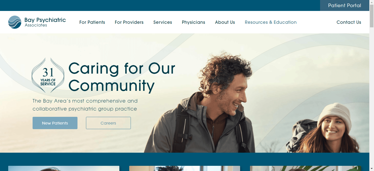Image resolution: width=374 pixels, height=171 pixels.
Task: Open the right card thumbnail with plant
Action: [x=306, y=168]
